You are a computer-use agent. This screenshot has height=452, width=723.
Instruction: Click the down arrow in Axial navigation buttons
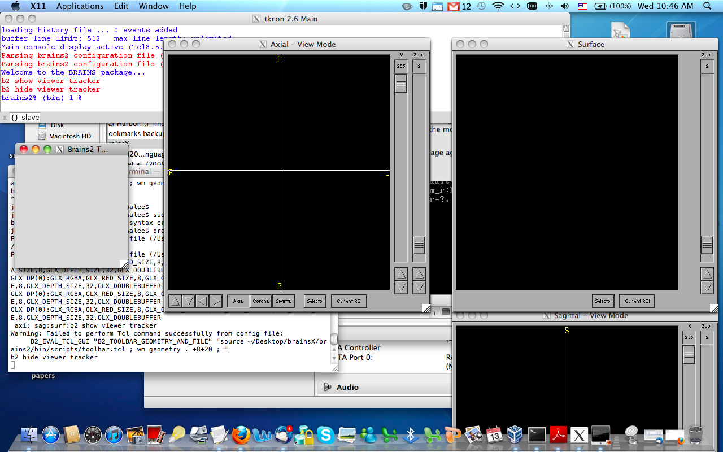(189, 301)
